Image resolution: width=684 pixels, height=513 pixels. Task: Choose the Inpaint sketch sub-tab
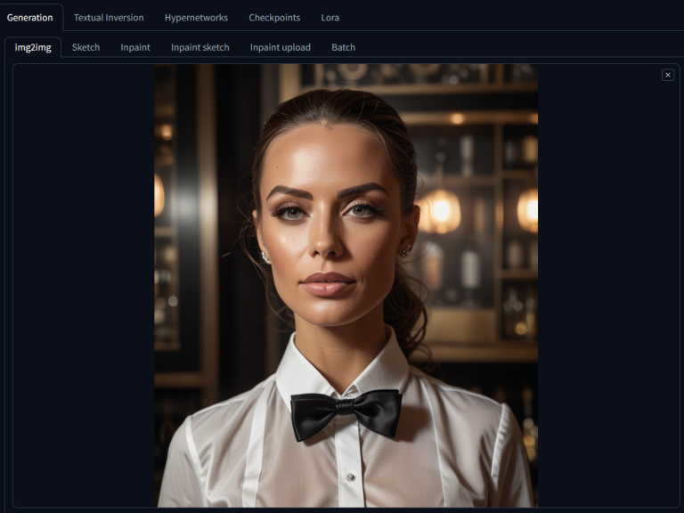point(199,47)
